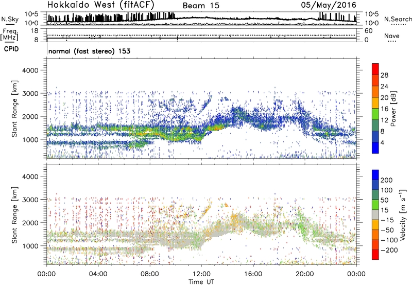Click the '18' tick on the frequency axis
This screenshot has width=412, height=285.
coord(35,31)
